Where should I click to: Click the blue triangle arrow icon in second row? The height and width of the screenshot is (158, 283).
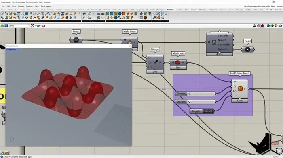[x=71, y=18]
